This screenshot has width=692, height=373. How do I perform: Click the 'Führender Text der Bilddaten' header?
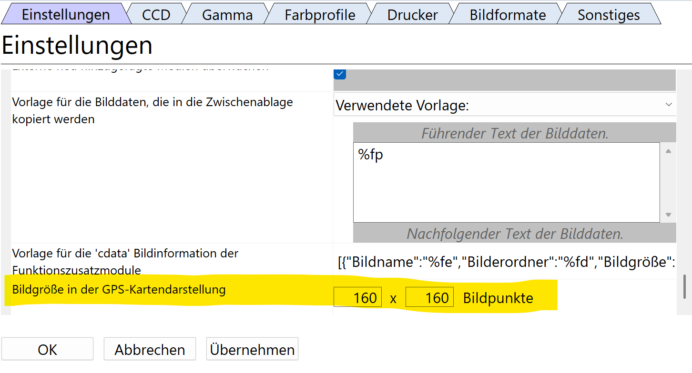coord(514,133)
